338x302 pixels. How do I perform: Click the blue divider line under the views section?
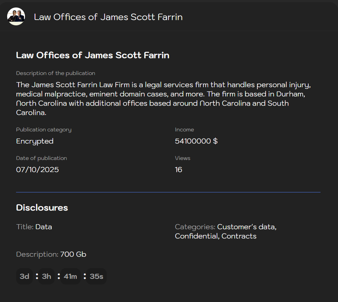click(168, 192)
